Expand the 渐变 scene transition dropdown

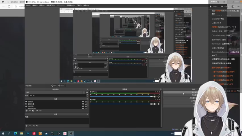[x=55, y=92]
